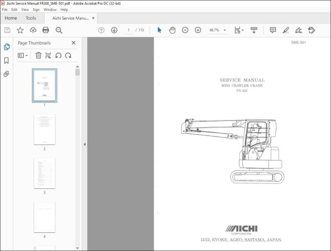Open the File menu
This screenshot has width=331, height=251.
[4, 10]
